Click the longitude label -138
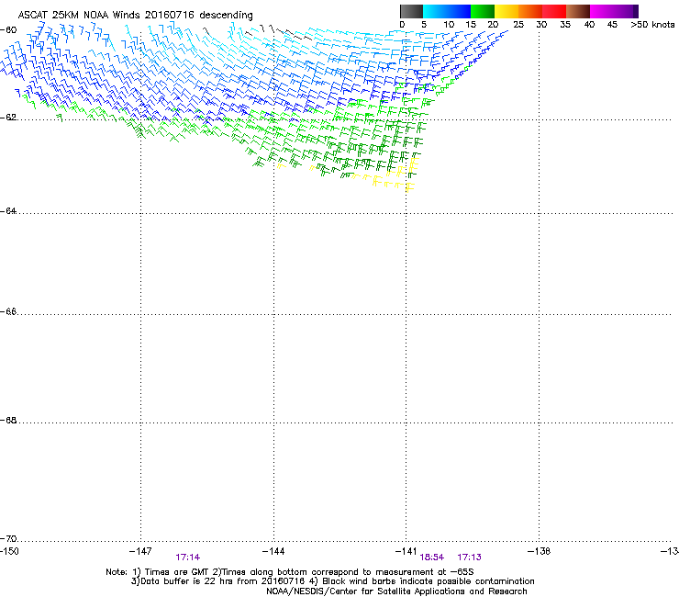679x597 pixels. (540, 551)
